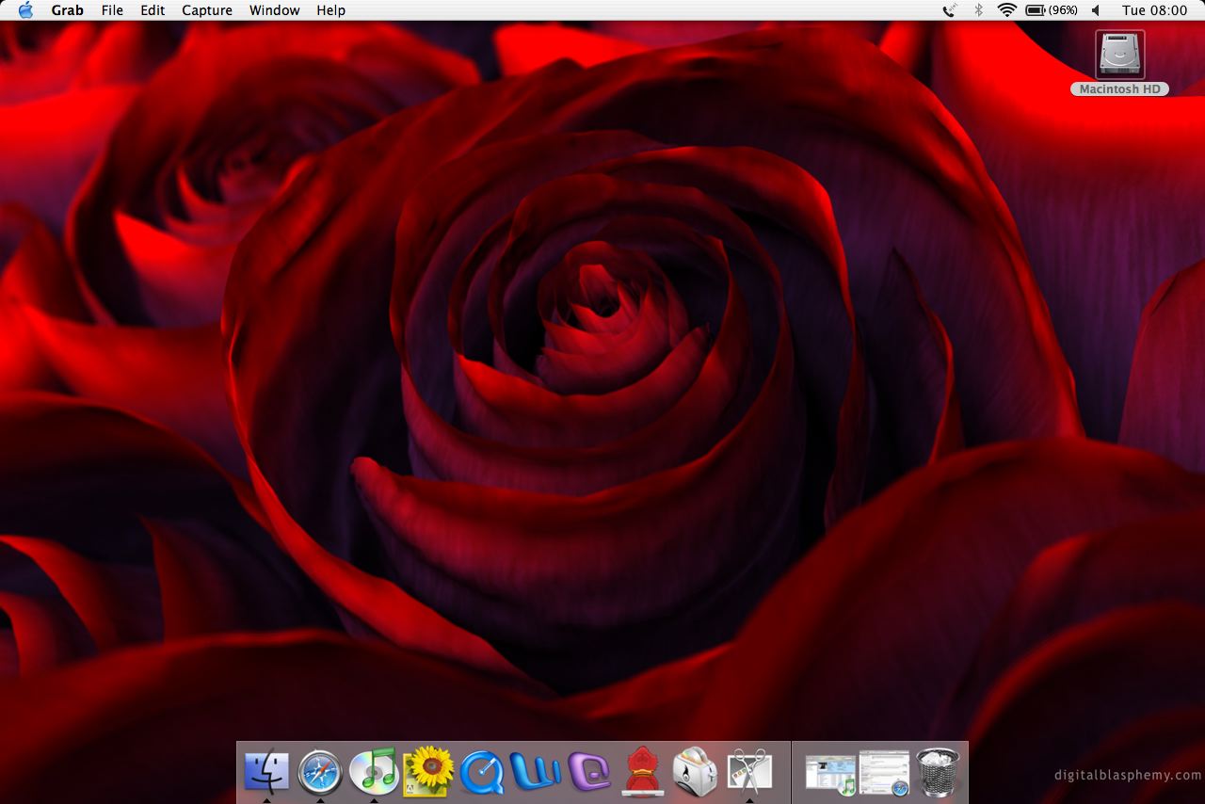Image resolution: width=1205 pixels, height=804 pixels.
Task: Open the Capture menu
Action: 207,10
